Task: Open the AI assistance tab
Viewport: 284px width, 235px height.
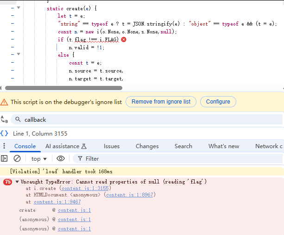Action: click(x=66, y=146)
